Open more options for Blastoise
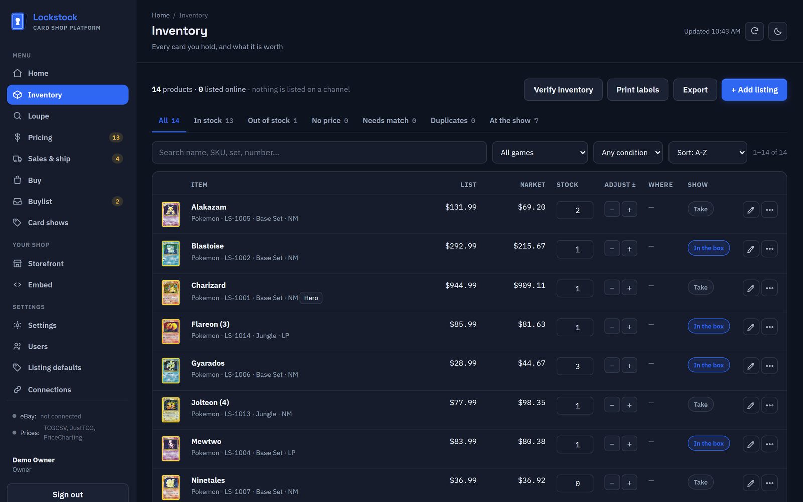Viewport: 803px width, 502px height. pos(770,249)
